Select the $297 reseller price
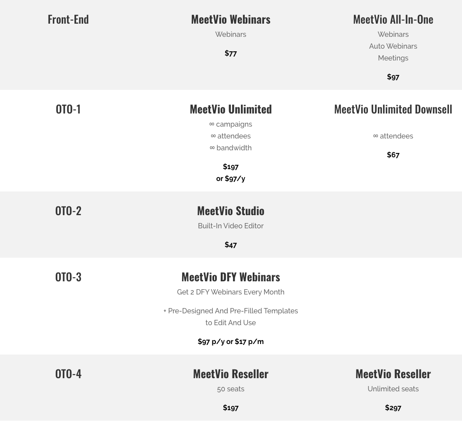Image resolution: width=462 pixels, height=422 pixels. point(393,408)
